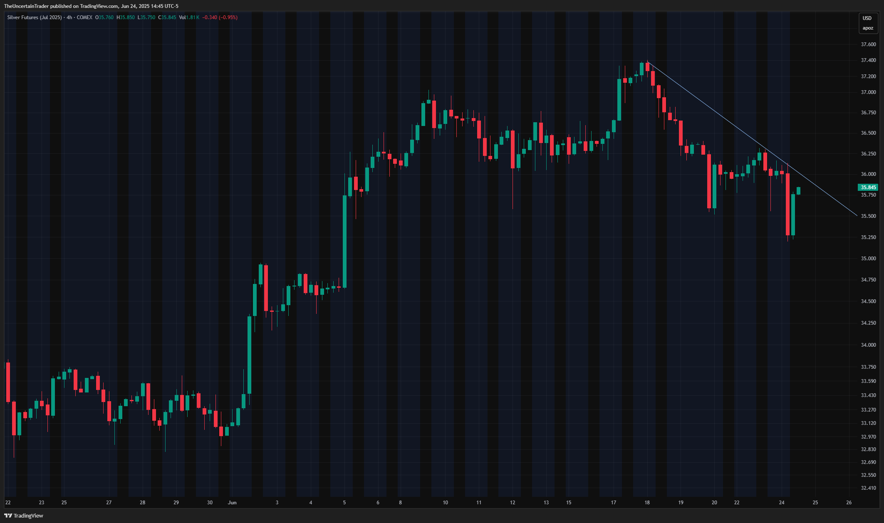Click the 32.970 price axis label
The height and width of the screenshot is (523, 884).
(868, 437)
